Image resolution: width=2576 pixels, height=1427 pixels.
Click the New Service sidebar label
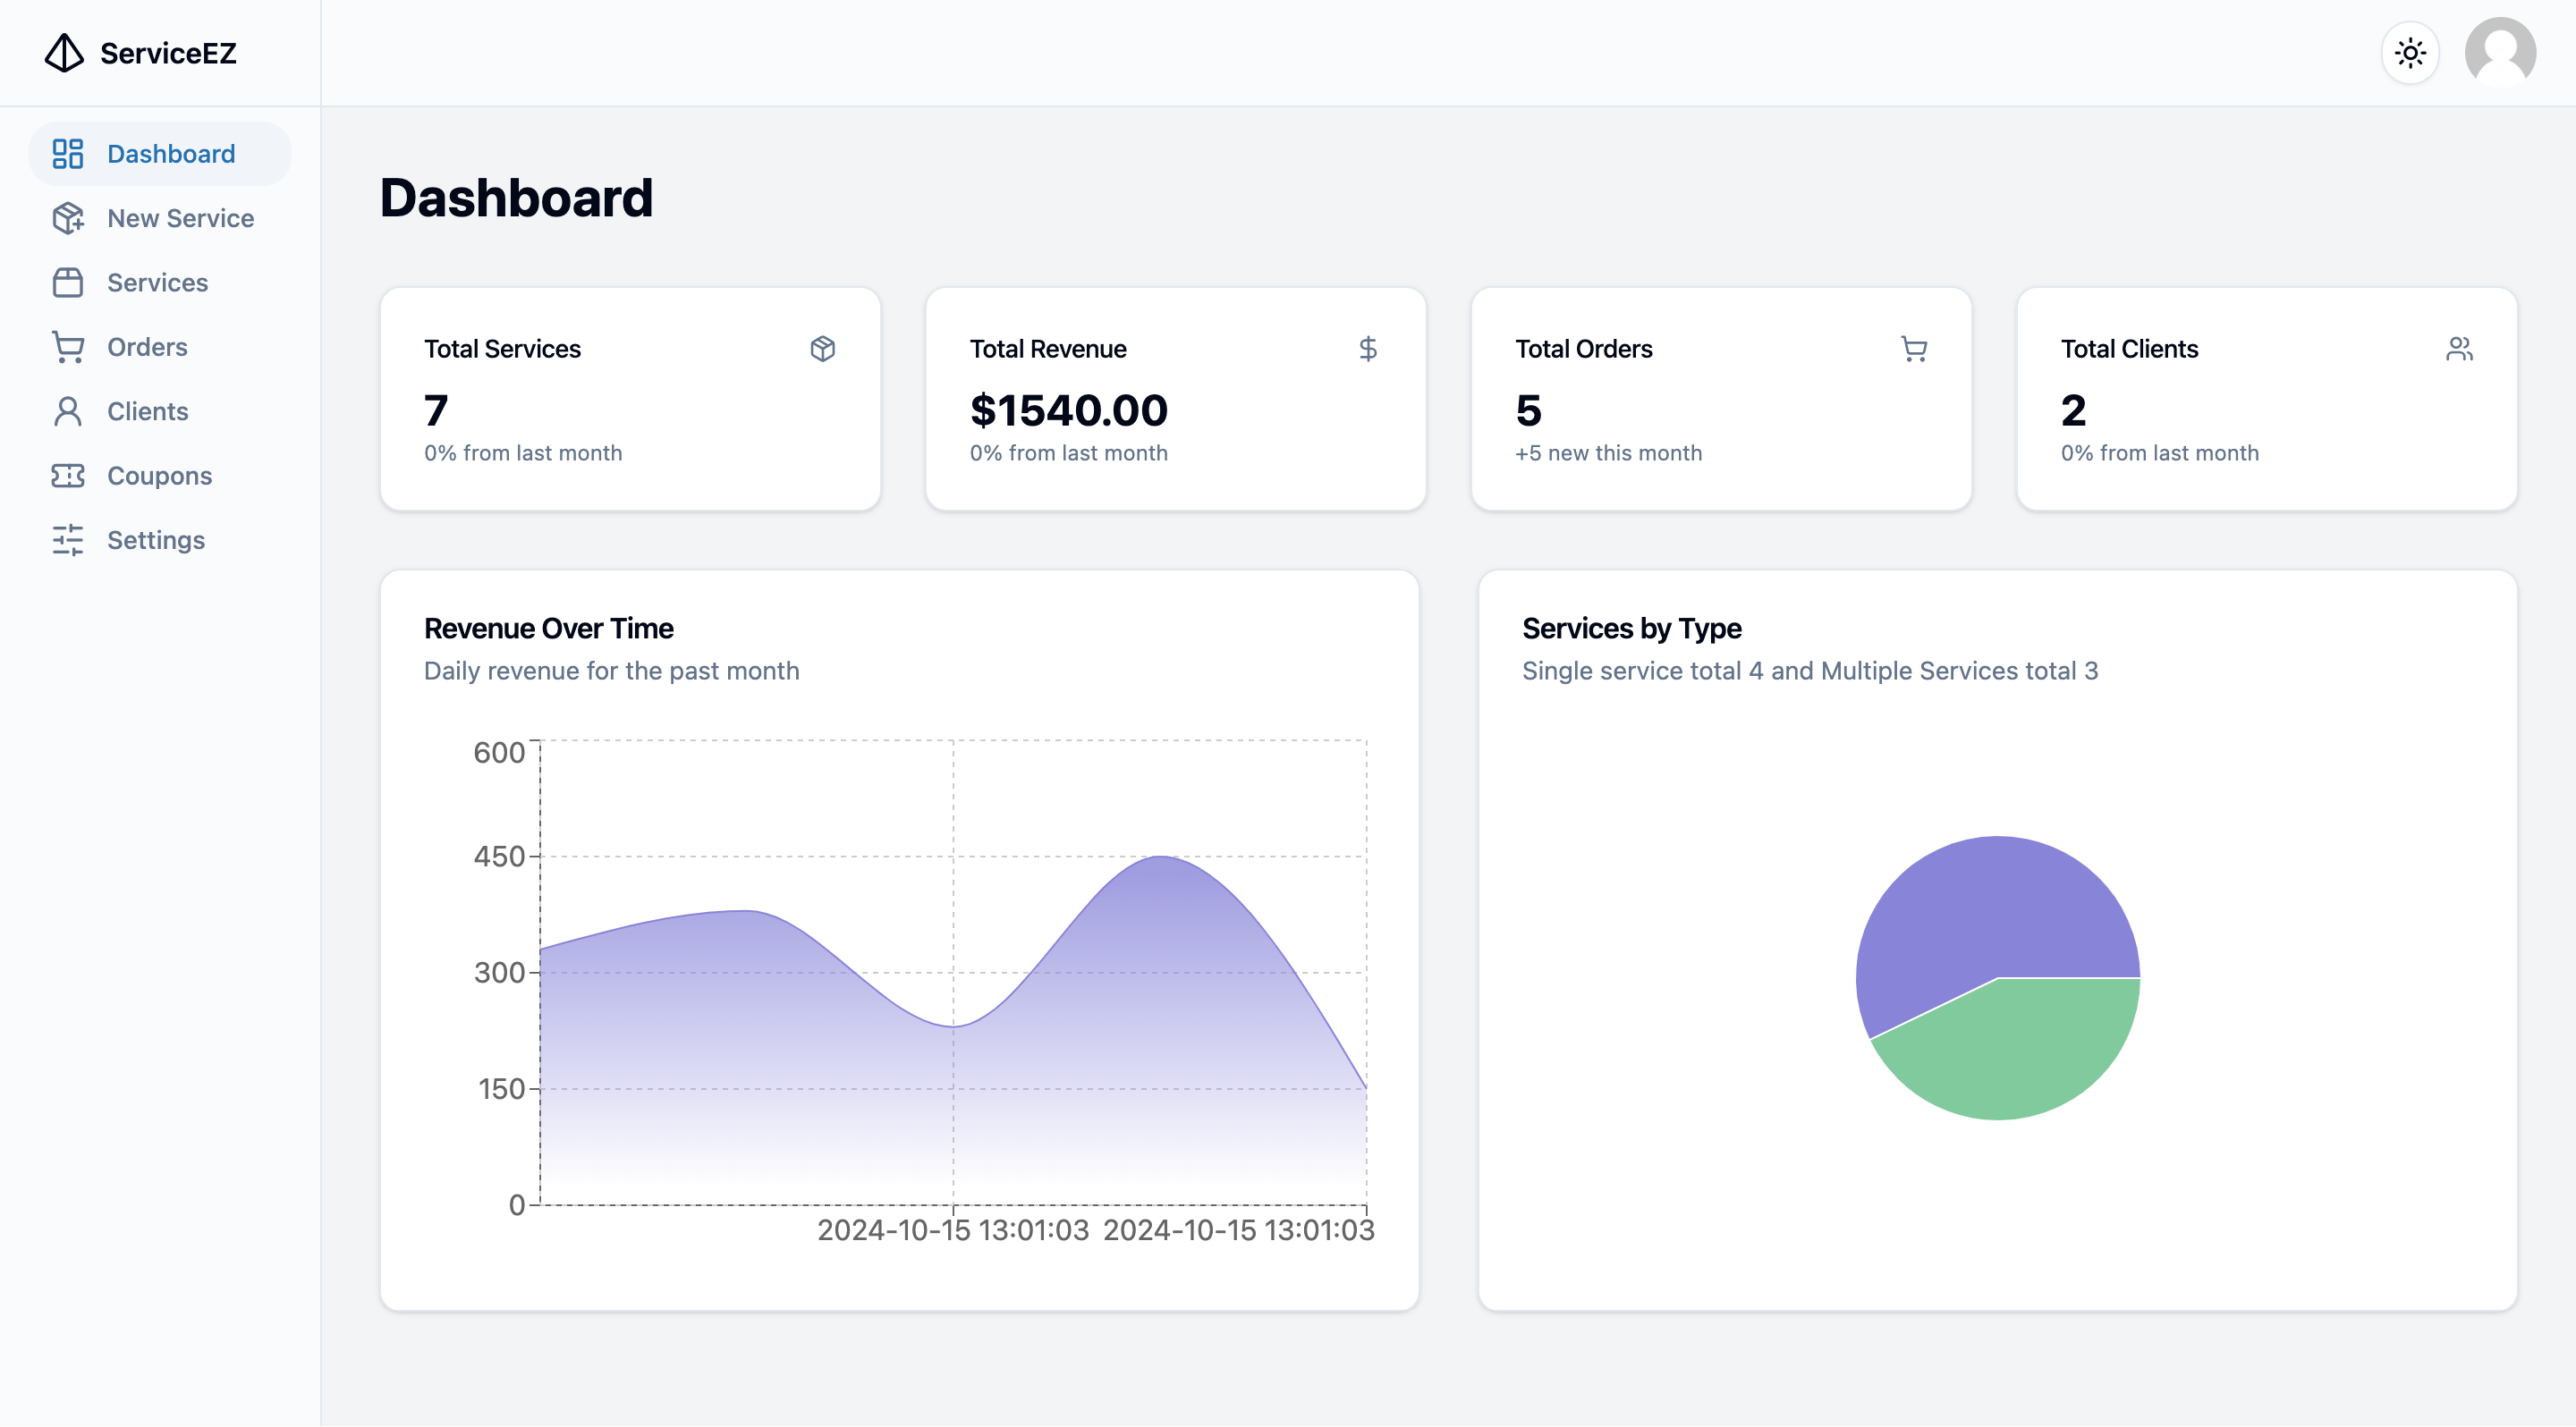click(180, 218)
